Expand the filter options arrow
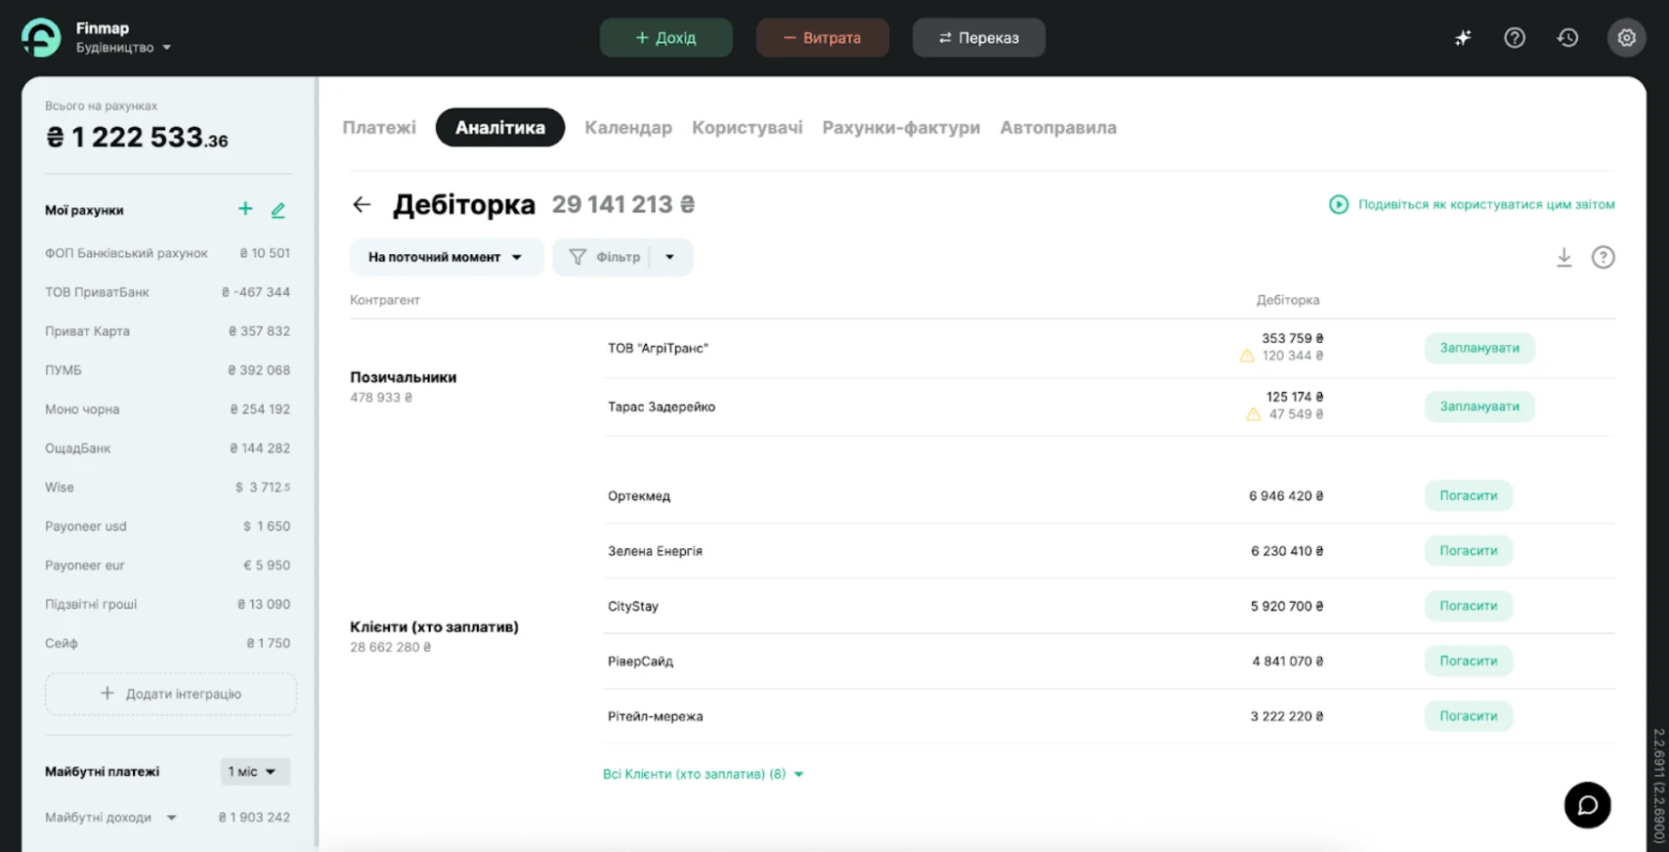The image size is (1669, 852). point(670,257)
